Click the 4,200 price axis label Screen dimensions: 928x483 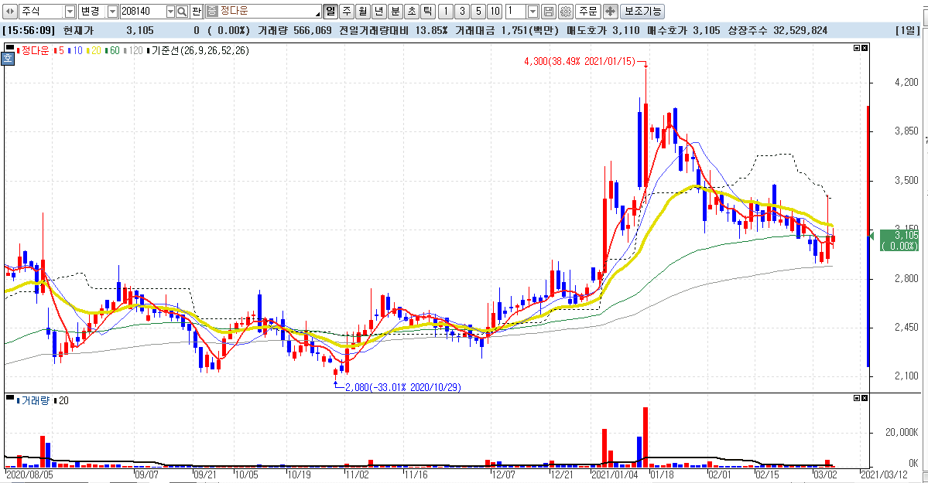point(906,82)
